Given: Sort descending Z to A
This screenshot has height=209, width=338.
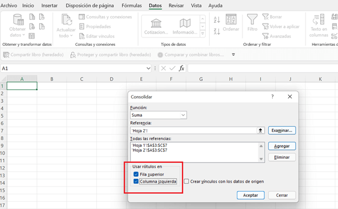Looking at the screenshot, I should click(x=217, y=31).
